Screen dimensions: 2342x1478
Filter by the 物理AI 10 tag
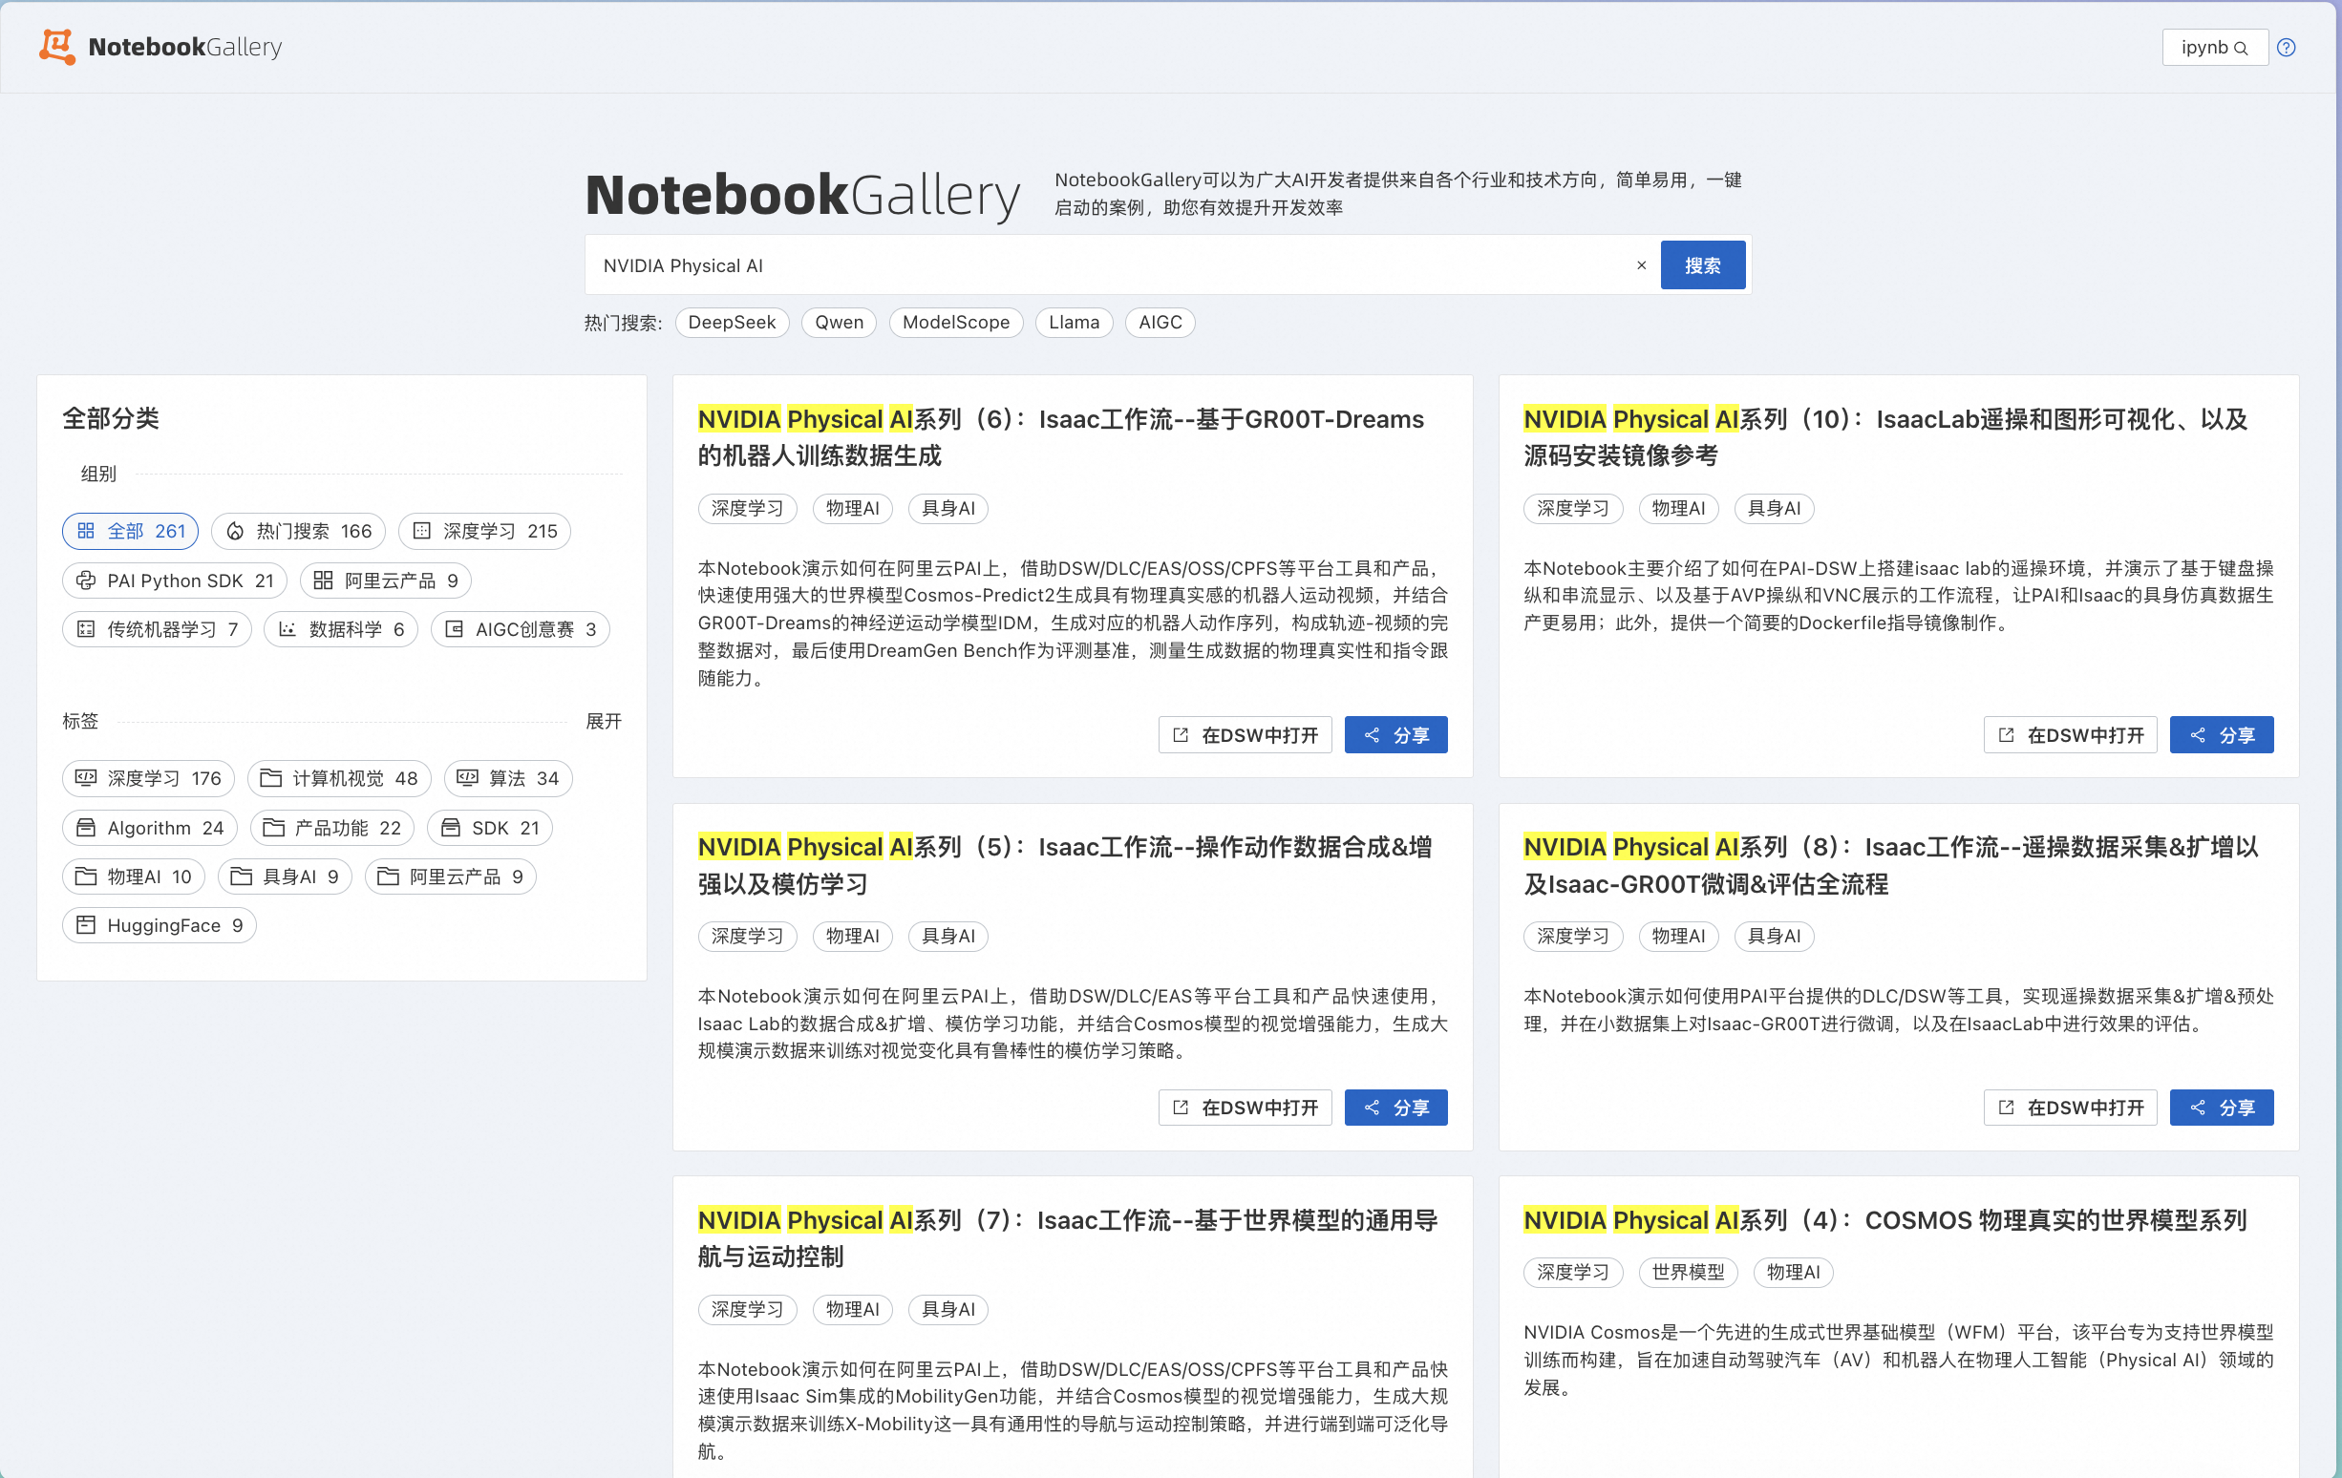[135, 877]
